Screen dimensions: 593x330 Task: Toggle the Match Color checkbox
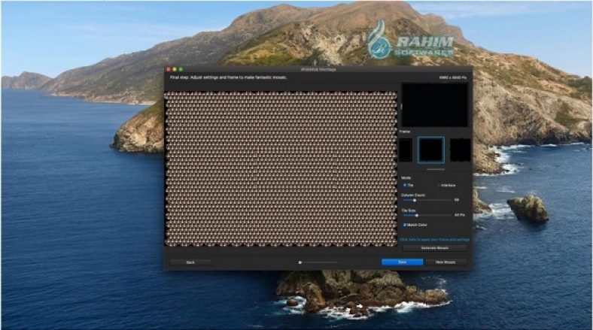404,224
